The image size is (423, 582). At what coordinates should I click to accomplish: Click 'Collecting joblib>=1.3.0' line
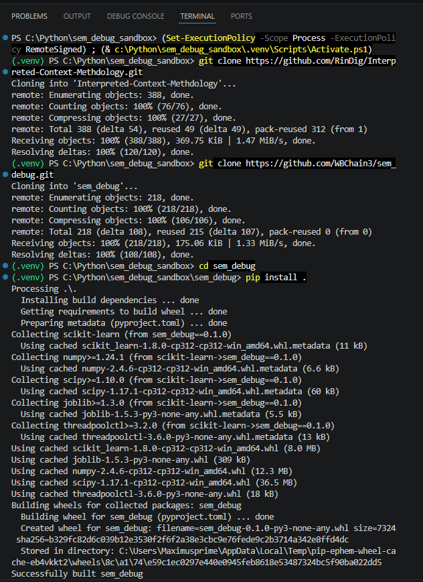(x=157, y=403)
